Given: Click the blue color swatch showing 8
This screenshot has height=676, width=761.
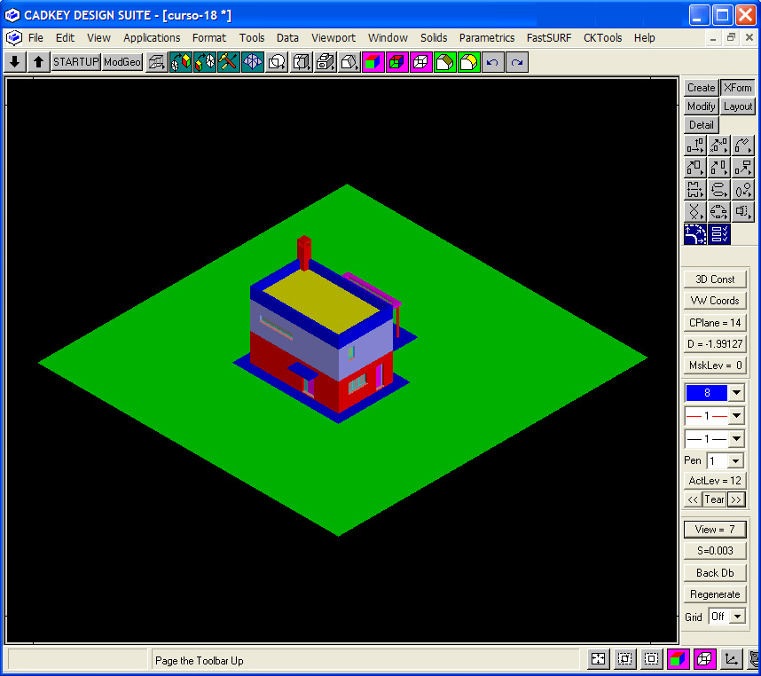Looking at the screenshot, I should tap(706, 393).
